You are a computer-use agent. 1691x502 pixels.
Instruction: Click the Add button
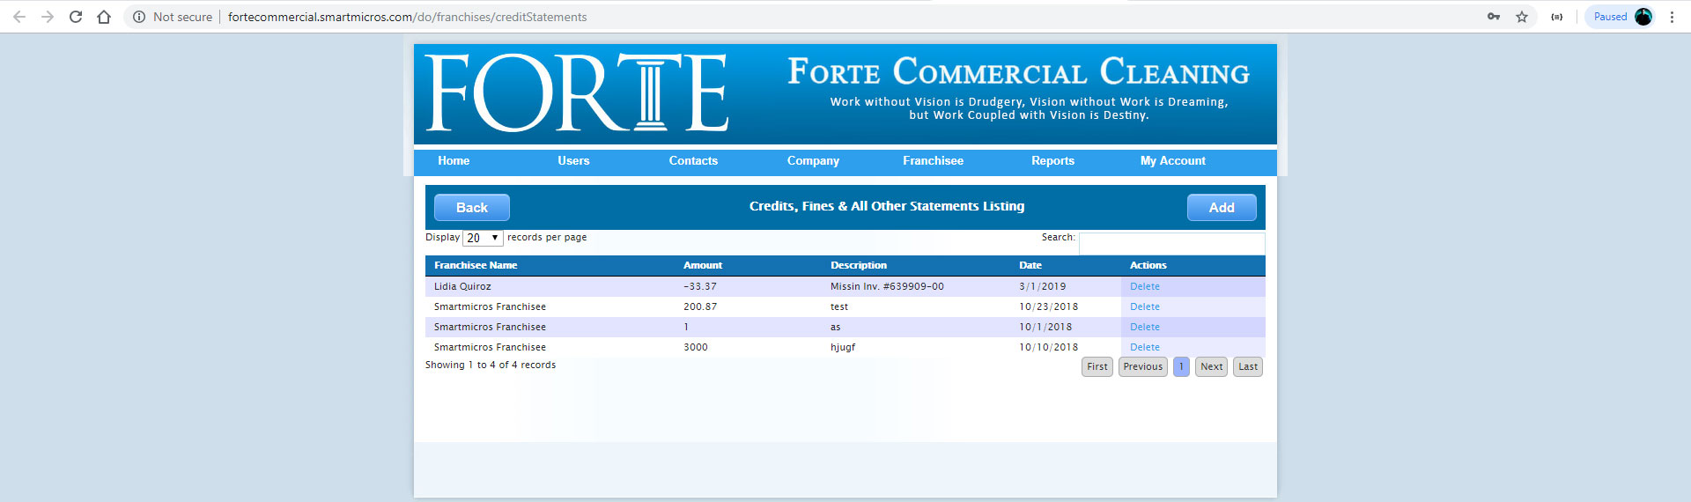1222,208
